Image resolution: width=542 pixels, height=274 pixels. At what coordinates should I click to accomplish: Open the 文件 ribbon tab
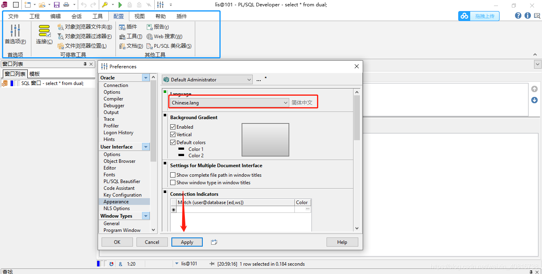point(13,16)
